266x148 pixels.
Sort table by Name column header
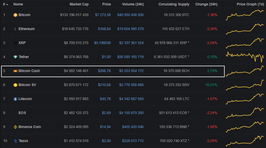[18, 4]
